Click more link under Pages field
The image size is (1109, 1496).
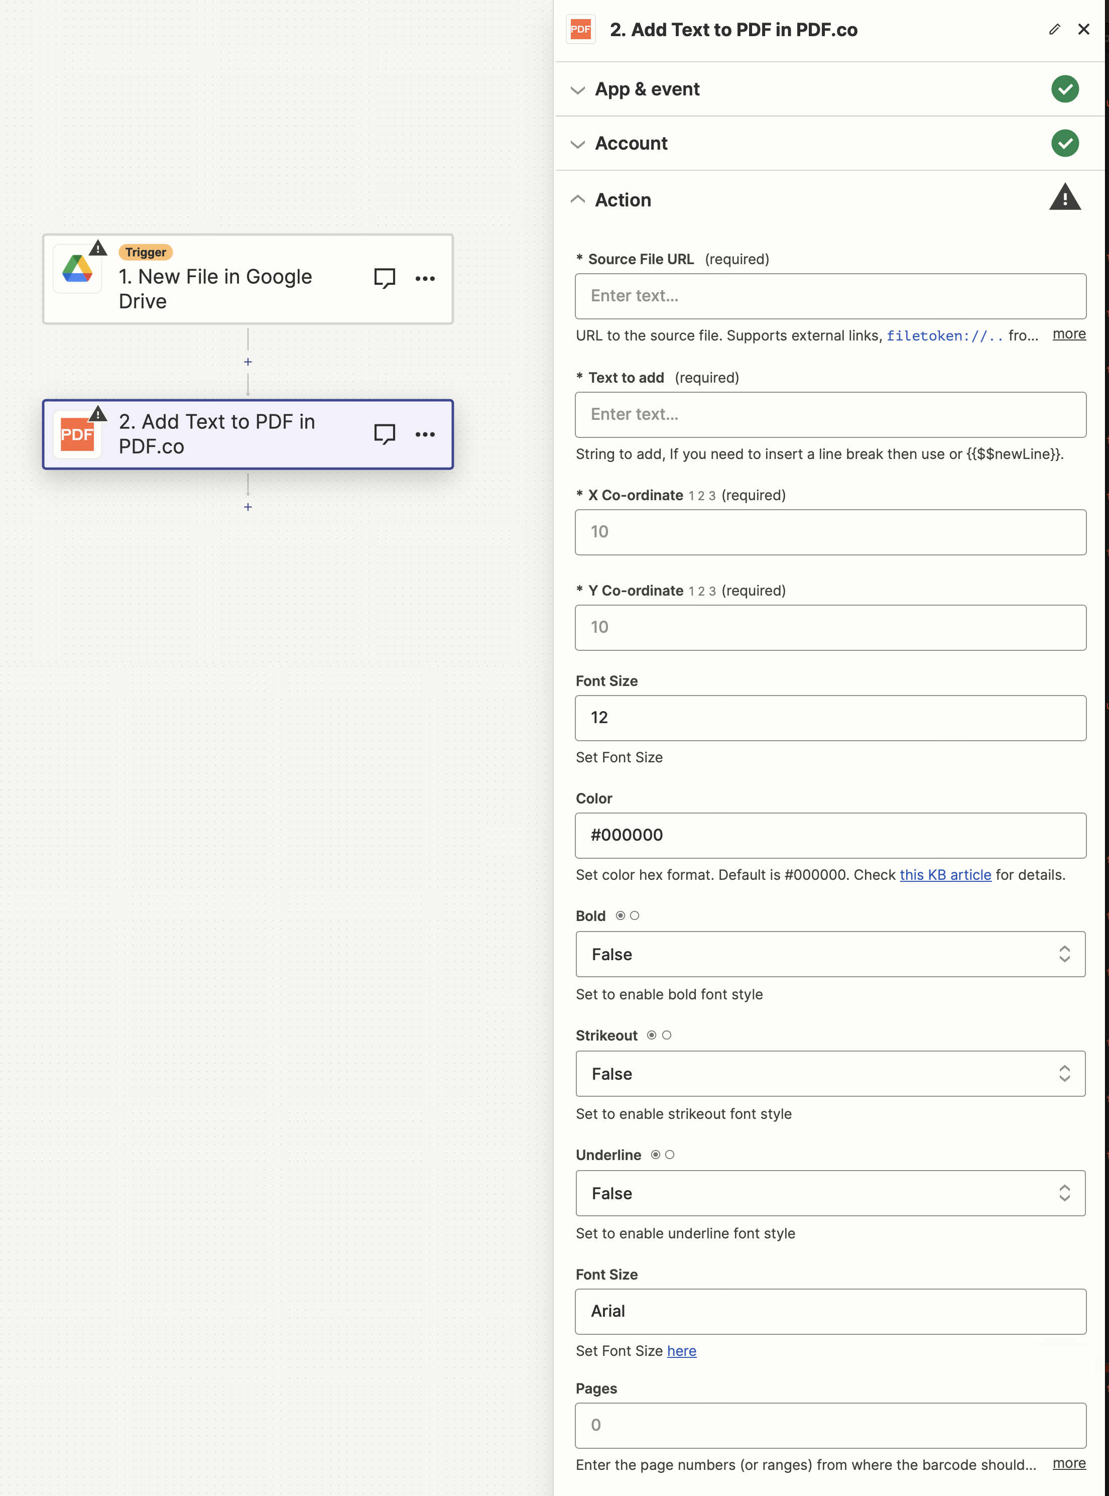tap(1069, 1464)
